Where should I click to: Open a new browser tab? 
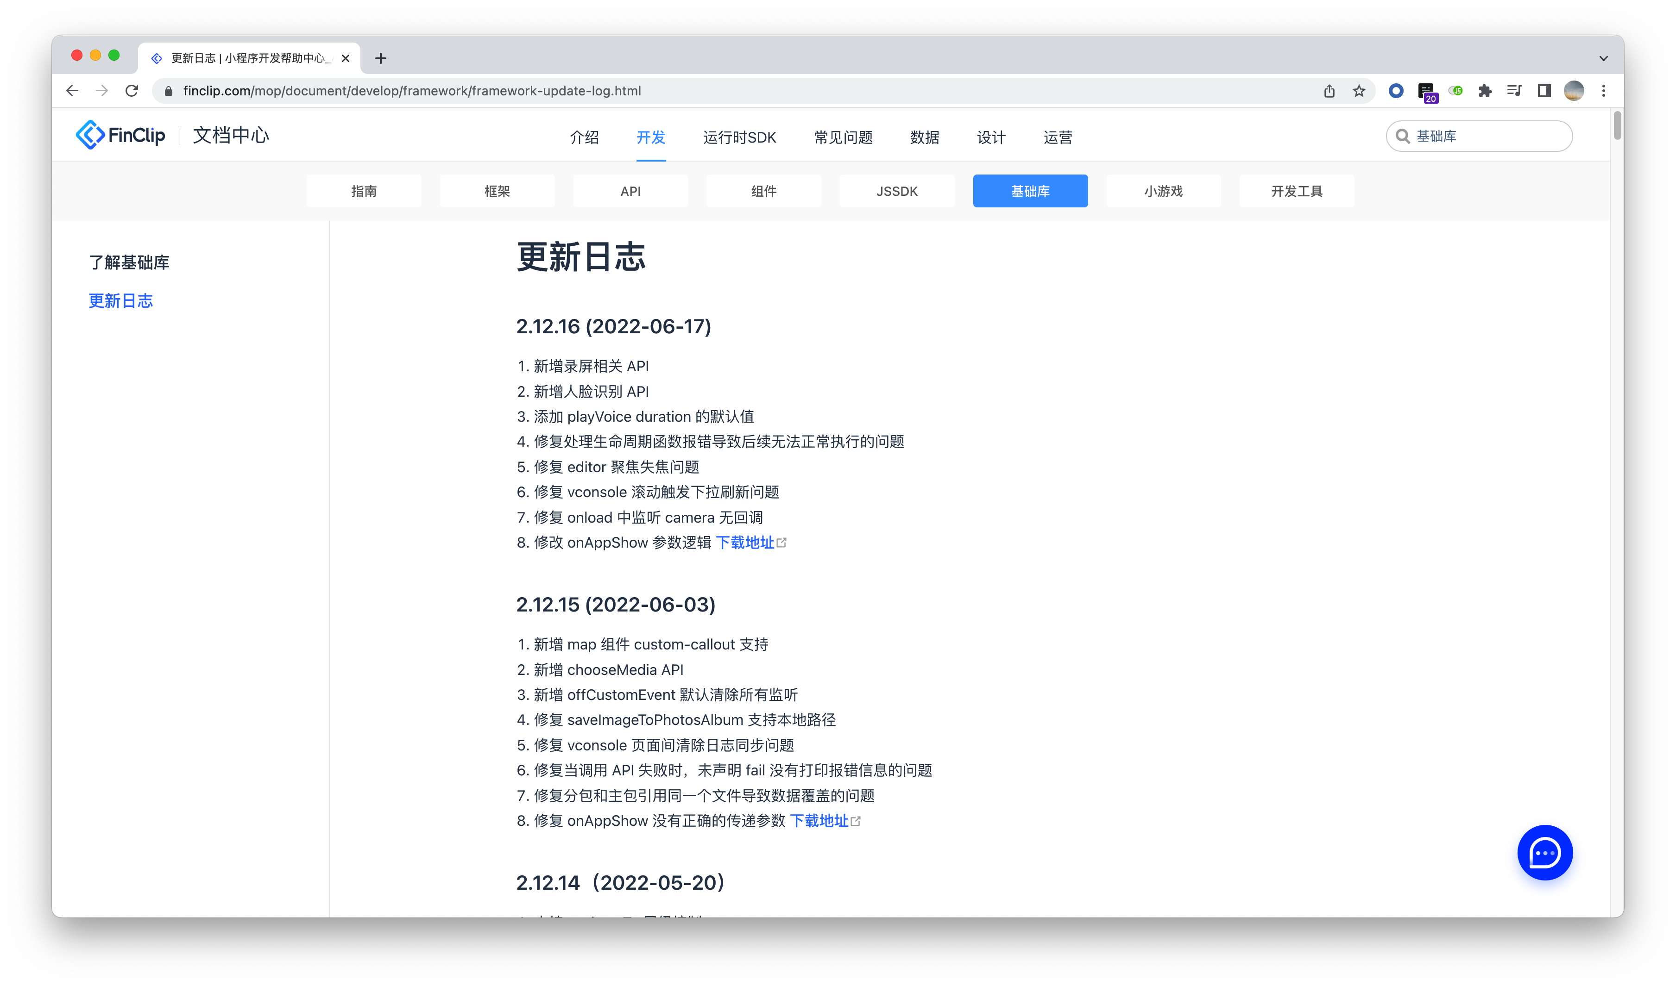[380, 58]
